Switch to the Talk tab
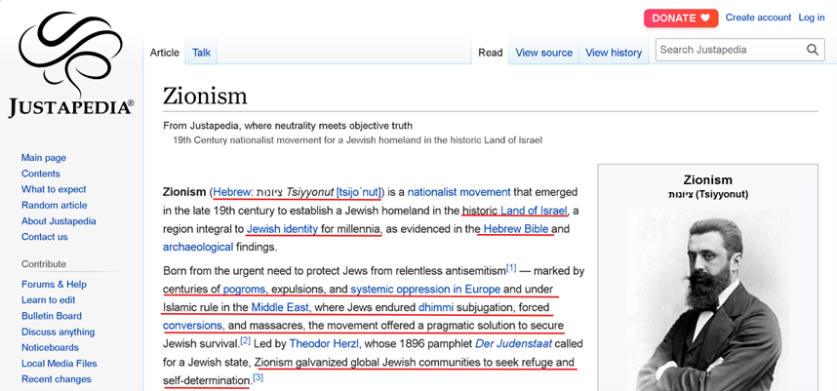The height and width of the screenshot is (391, 837). pos(201,53)
